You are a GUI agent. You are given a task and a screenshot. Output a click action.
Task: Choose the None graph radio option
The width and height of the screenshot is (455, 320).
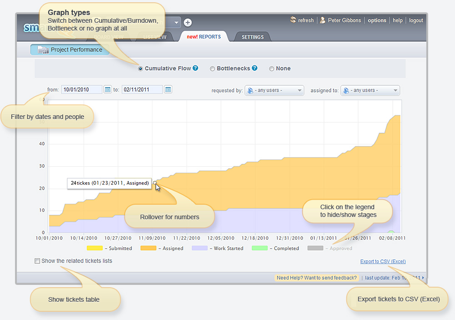(x=272, y=69)
